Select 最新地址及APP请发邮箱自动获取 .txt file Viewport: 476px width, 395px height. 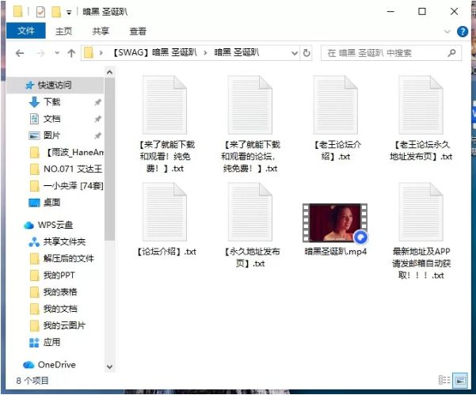point(421,232)
